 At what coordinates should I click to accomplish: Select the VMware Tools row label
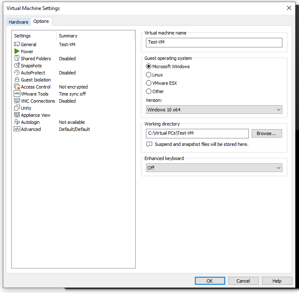[35, 94]
